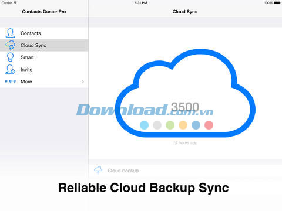Click the 100% battery percentage text

click(268, 3)
